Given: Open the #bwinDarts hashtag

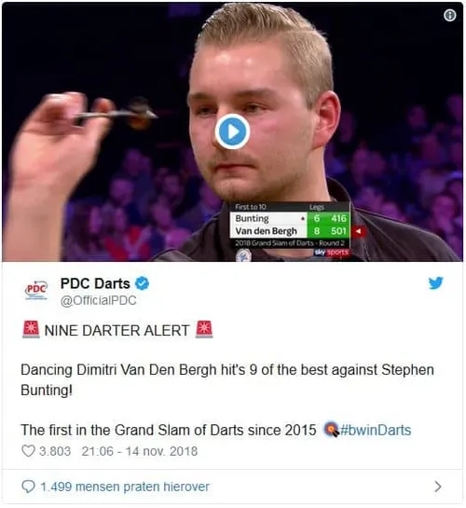Looking at the screenshot, I should 376,431.
